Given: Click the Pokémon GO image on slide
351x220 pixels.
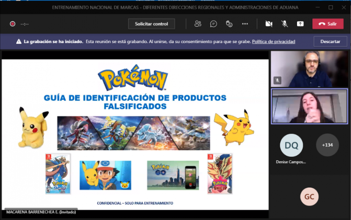Looking at the screenshot, I should click(173, 175).
